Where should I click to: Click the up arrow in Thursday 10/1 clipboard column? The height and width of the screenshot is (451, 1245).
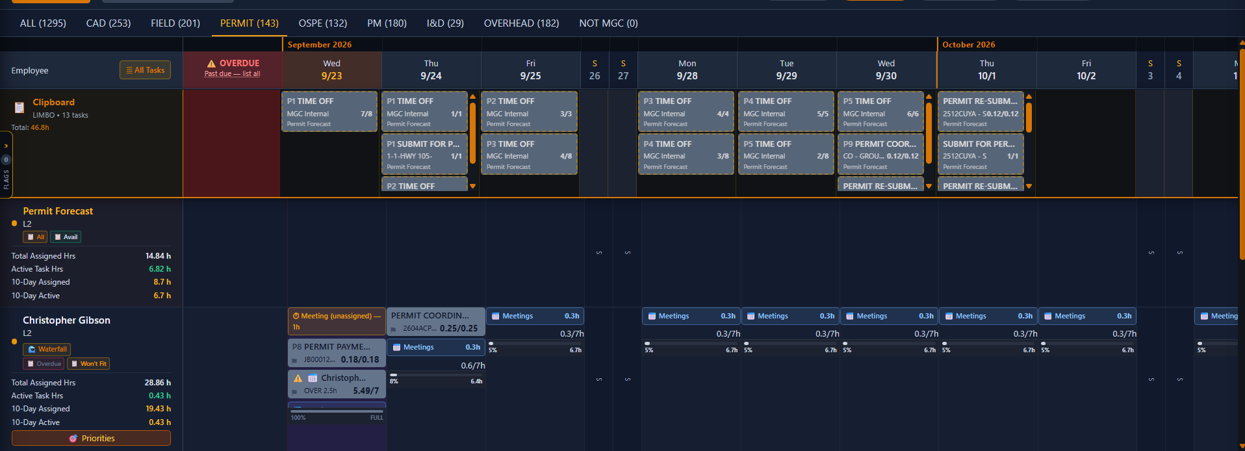(1029, 97)
